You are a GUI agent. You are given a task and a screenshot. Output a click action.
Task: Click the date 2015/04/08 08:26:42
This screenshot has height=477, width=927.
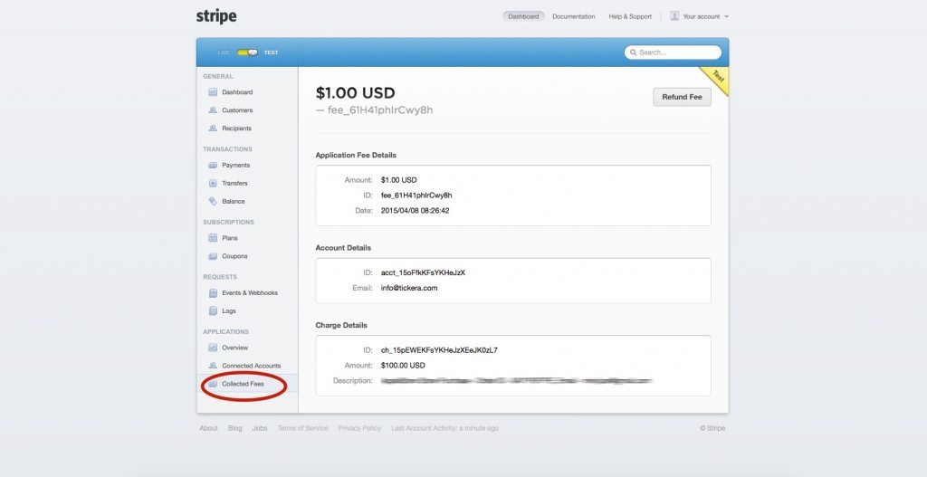415,210
